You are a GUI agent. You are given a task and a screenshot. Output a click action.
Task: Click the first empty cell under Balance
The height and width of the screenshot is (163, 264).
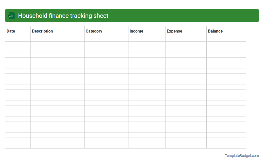pos(226,39)
